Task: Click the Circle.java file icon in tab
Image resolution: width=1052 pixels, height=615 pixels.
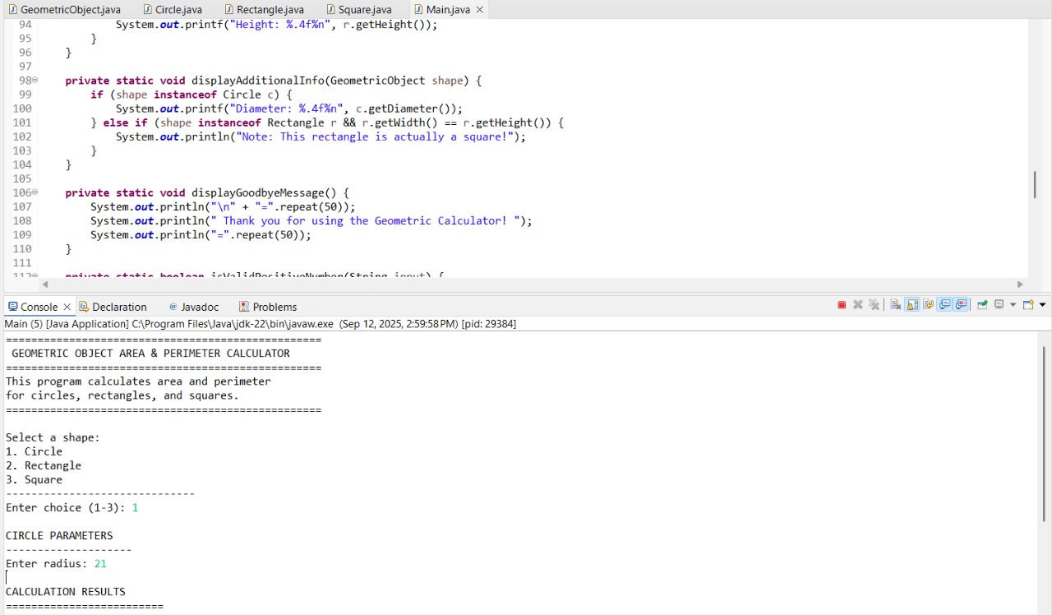Action: click(x=147, y=10)
